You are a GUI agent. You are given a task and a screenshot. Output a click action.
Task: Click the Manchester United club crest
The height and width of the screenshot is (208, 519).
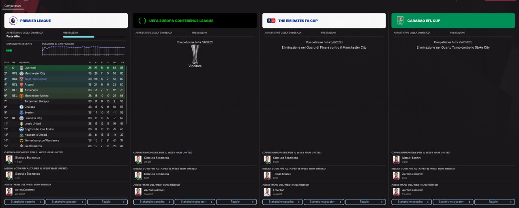21,96
